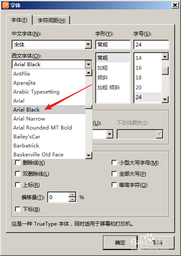181x256 pixels.
Task: Click the 取消 cancel button
Action: pos(157,242)
